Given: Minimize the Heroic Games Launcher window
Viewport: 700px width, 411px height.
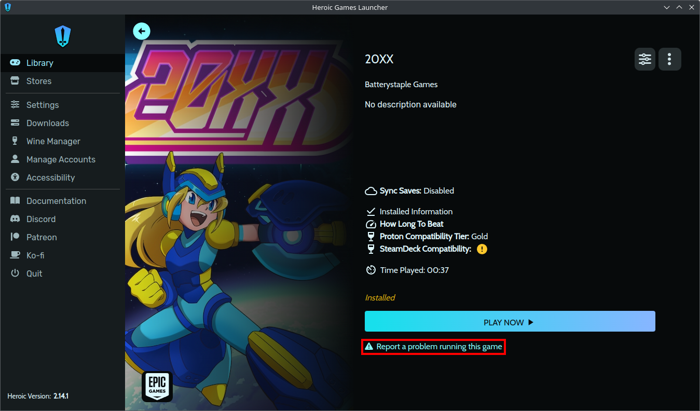Looking at the screenshot, I should (667, 7).
